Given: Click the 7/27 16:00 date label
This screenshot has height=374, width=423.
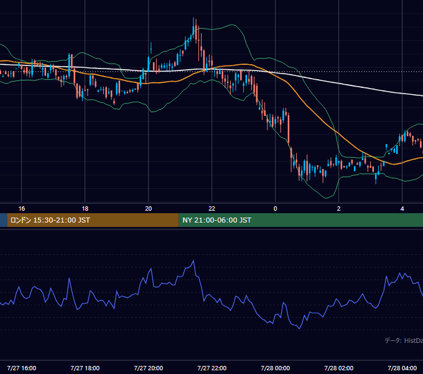Looking at the screenshot, I should (22, 368).
